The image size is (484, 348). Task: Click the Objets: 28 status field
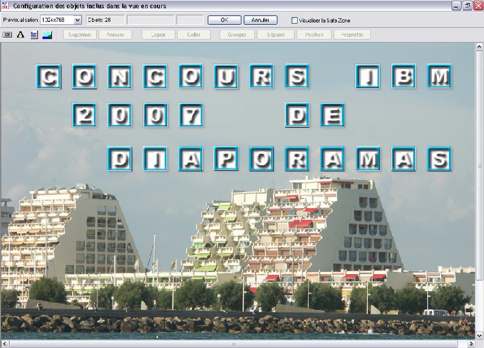(105, 20)
